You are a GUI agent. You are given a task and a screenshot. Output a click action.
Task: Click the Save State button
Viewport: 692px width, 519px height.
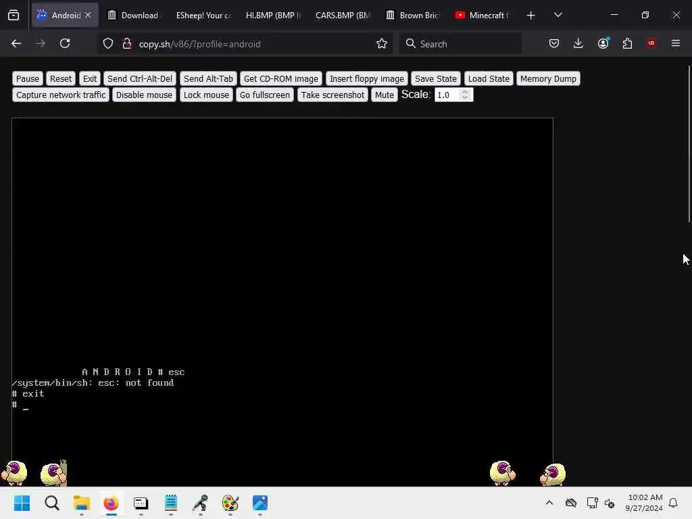click(x=436, y=78)
